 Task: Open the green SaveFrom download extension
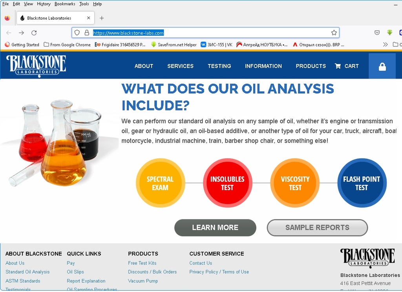(x=390, y=32)
